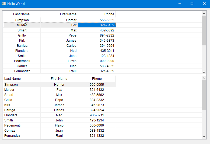Click the lower table's vertical scrollbar thumb
This screenshot has width=210, height=144.
[x=204, y=95]
